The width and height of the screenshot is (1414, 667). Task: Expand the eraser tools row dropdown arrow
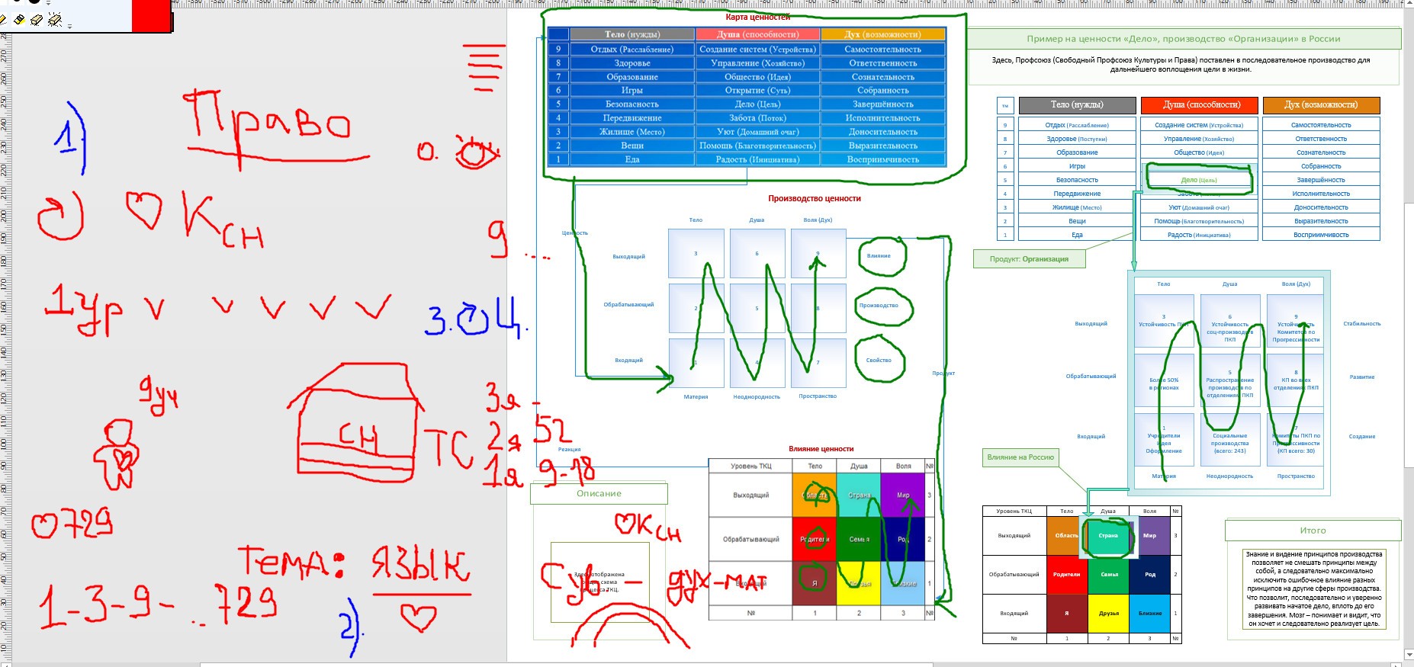pos(69,27)
